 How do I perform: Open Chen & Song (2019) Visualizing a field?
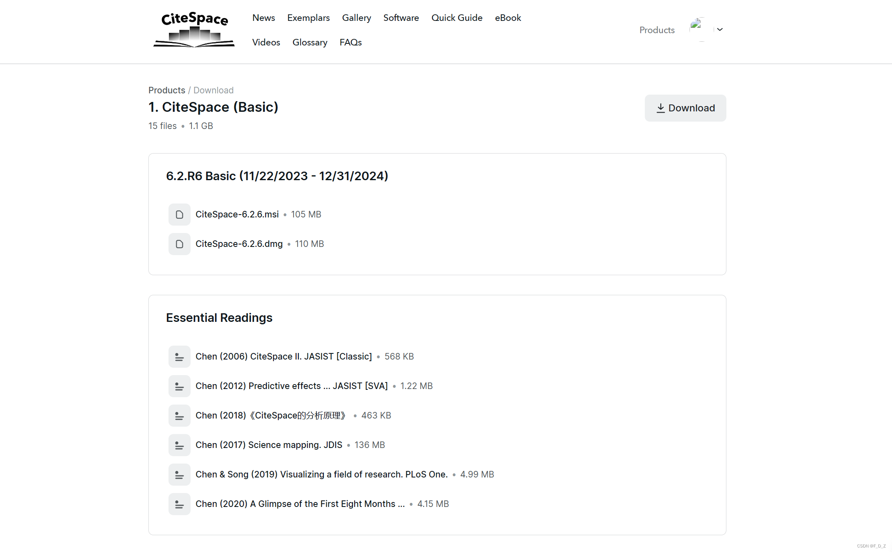click(322, 474)
